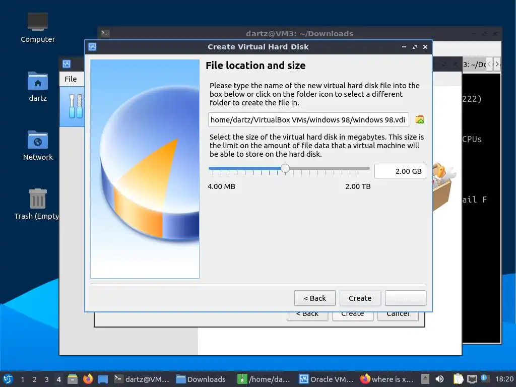Switch to workspace 4

(x=58, y=379)
